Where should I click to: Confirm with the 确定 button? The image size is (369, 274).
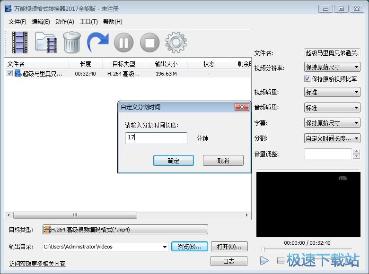(174, 161)
